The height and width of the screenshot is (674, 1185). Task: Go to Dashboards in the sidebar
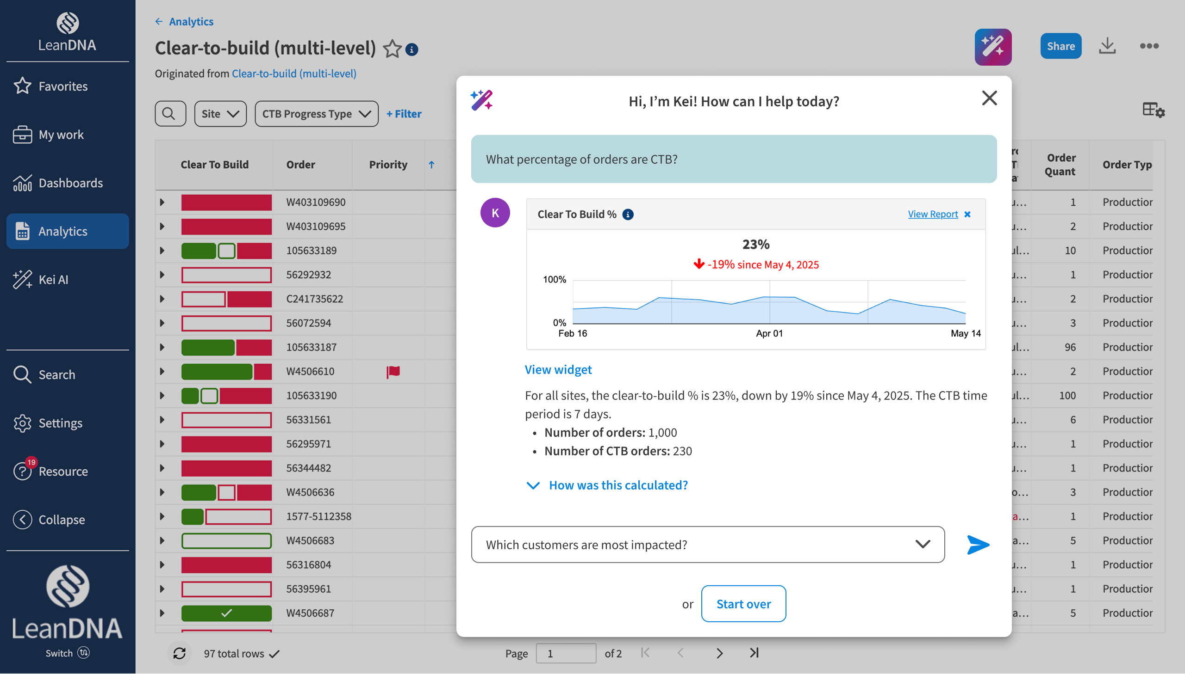click(x=68, y=183)
